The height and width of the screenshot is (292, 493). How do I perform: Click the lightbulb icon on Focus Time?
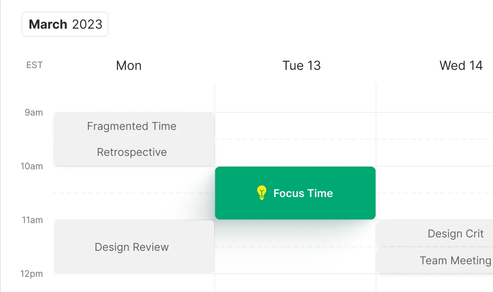(261, 193)
